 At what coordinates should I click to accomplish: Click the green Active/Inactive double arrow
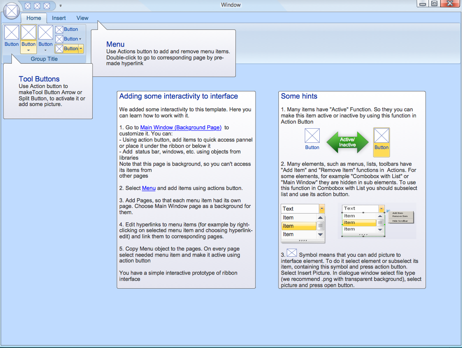coord(347,142)
